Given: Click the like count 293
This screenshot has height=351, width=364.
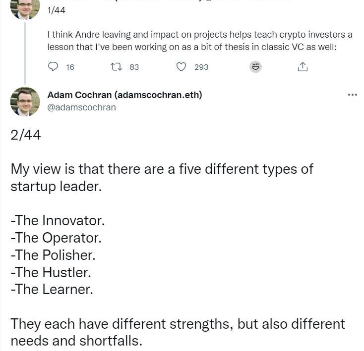Looking at the screenshot, I should click(x=201, y=67).
